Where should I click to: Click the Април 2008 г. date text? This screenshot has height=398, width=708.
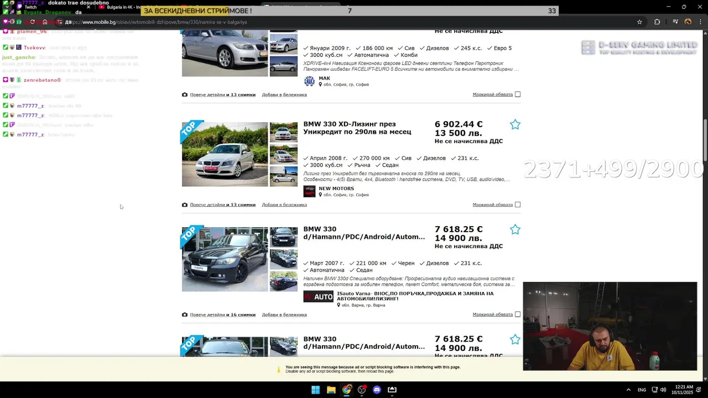pos(329,158)
